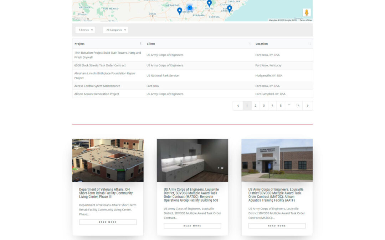The width and height of the screenshot is (385, 240).
Task: Sort table by Project column arrow
Action: coord(141,44)
